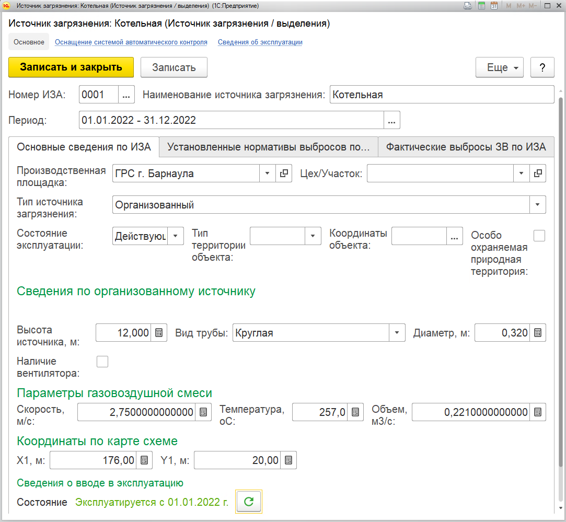This screenshot has height=522, width=566.
Task: Click Эксплуатируется с 01.01.2022 г. status text
Action: click(152, 502)
